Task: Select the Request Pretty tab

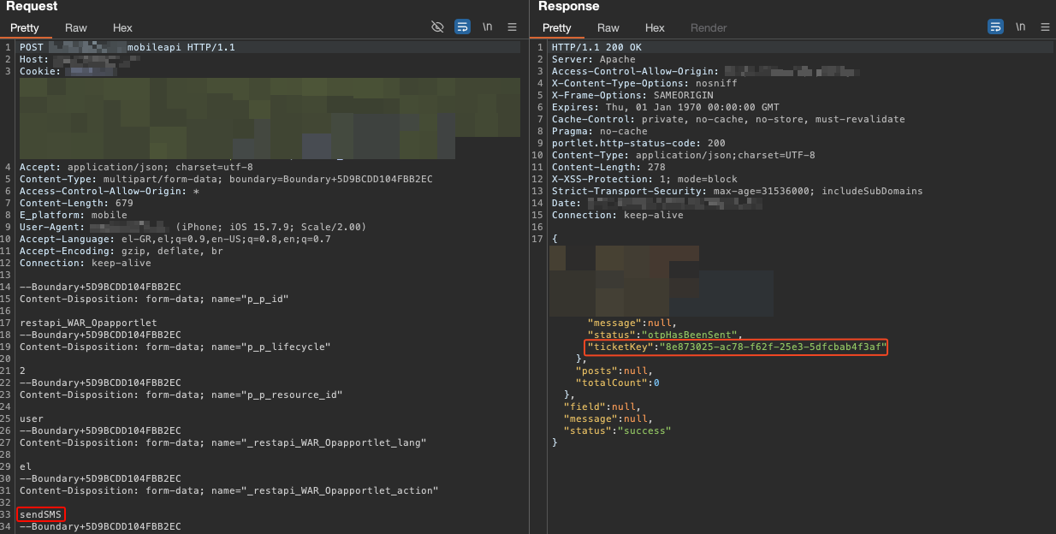Action: [24, 28]
